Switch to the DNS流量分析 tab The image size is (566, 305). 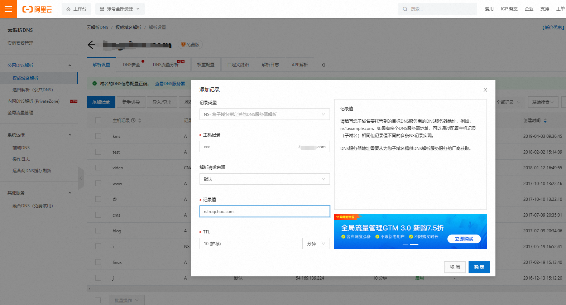tap(169, 65)
